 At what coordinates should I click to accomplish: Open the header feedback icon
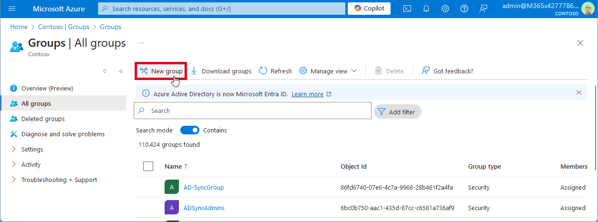click(x=483, y=9)
